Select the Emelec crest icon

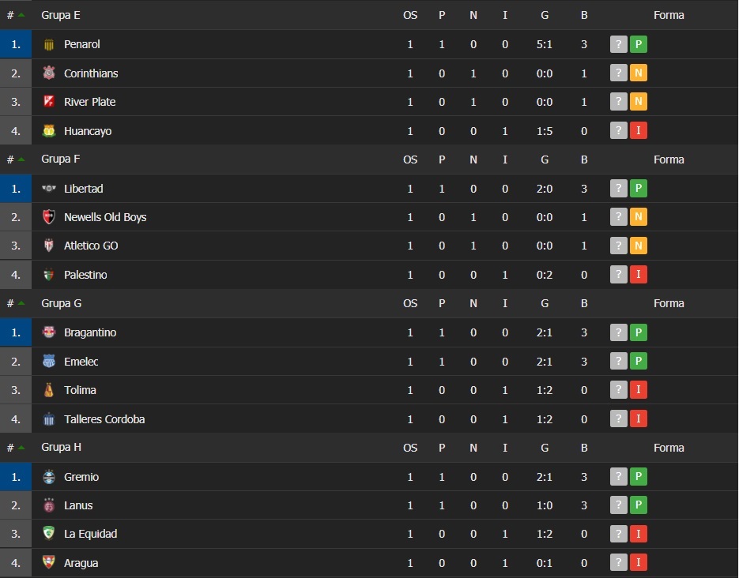[x=49, y=362]
